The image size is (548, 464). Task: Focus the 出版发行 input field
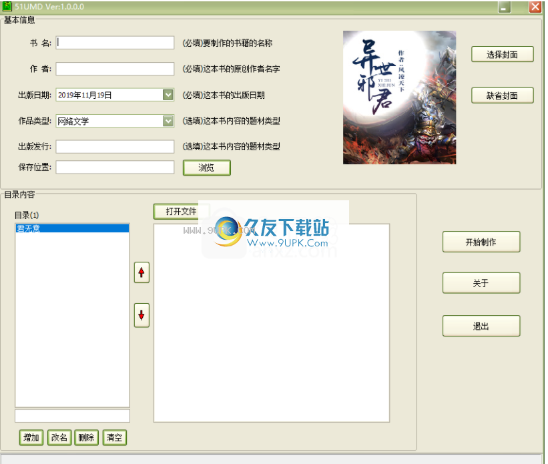pyautogui.click(x=115, y=146)
